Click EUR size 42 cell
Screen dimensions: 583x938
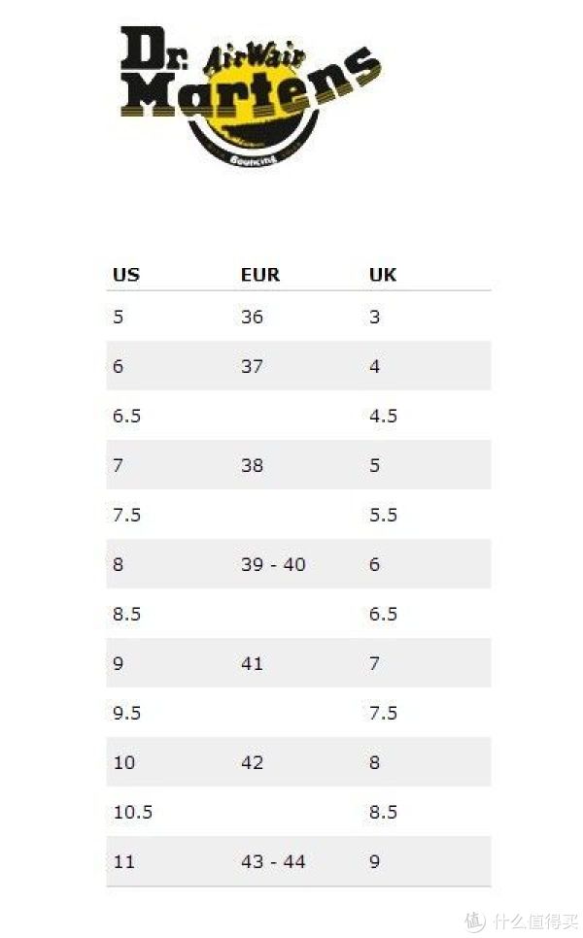[252, 762]
